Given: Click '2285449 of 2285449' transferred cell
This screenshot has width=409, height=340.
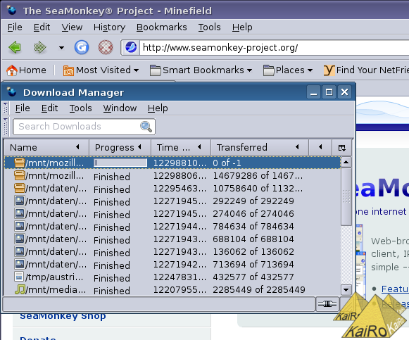Looking at the screenshot, I should coord(259,290).
